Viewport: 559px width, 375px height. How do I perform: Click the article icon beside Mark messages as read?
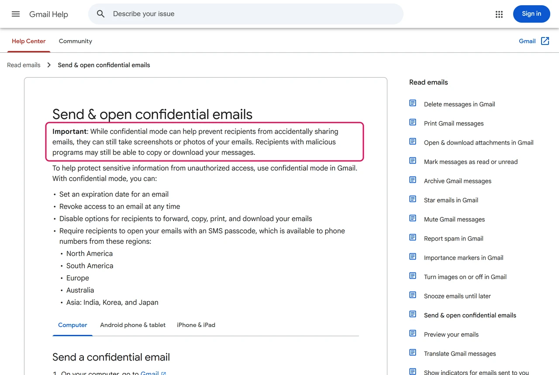click(x=413, y=160)
